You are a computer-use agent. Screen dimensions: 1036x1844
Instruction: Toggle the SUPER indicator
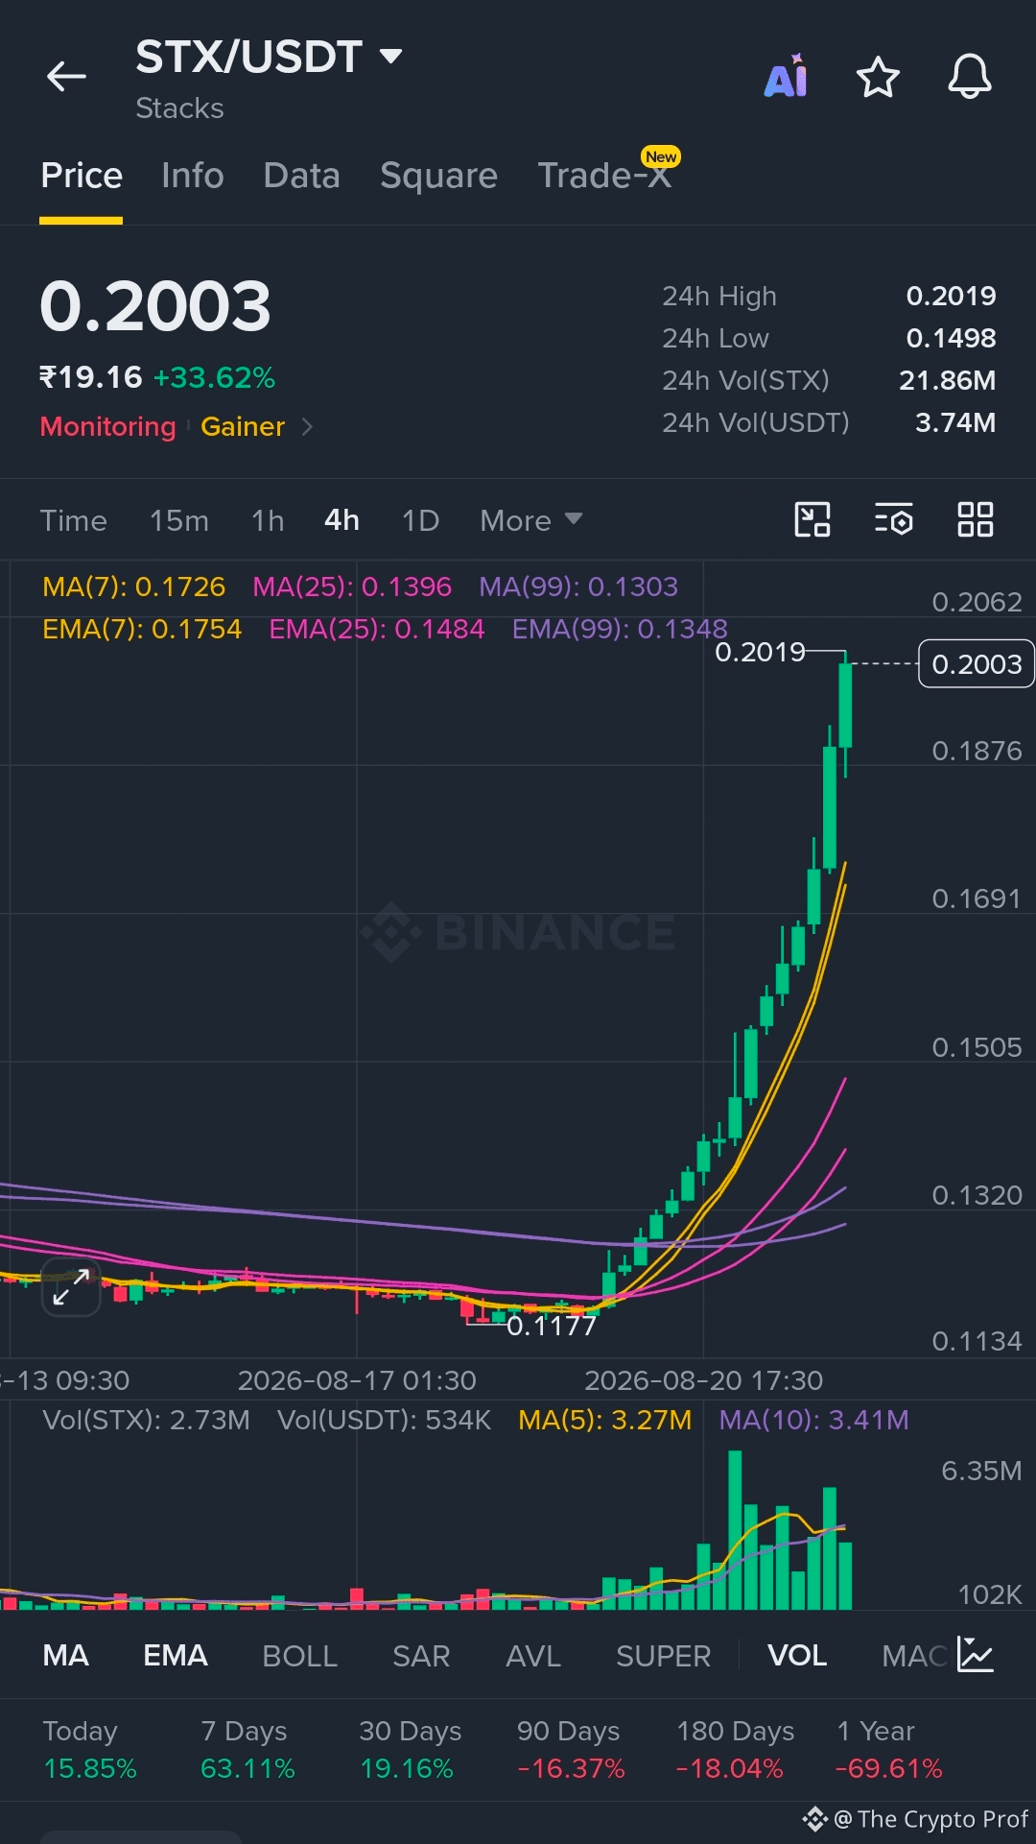click(x=663, y=1655)
